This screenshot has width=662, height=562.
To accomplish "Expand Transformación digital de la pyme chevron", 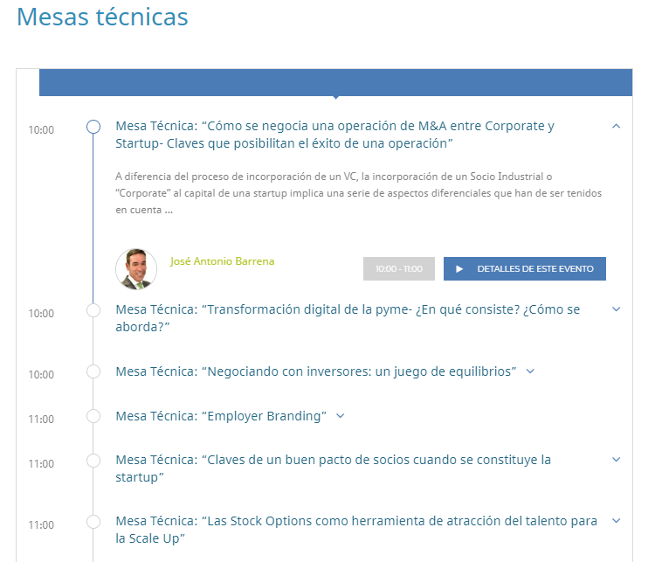I will (x=616, y=309).
